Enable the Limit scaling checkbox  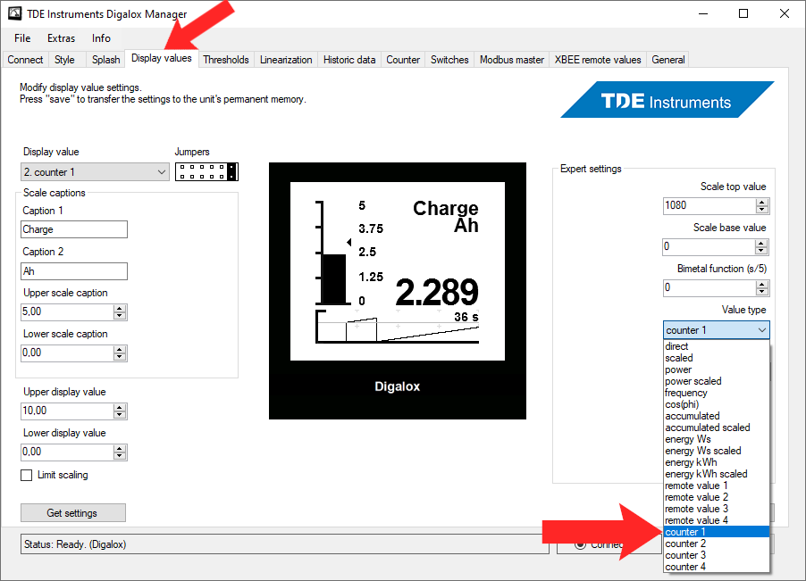[26, 476]
